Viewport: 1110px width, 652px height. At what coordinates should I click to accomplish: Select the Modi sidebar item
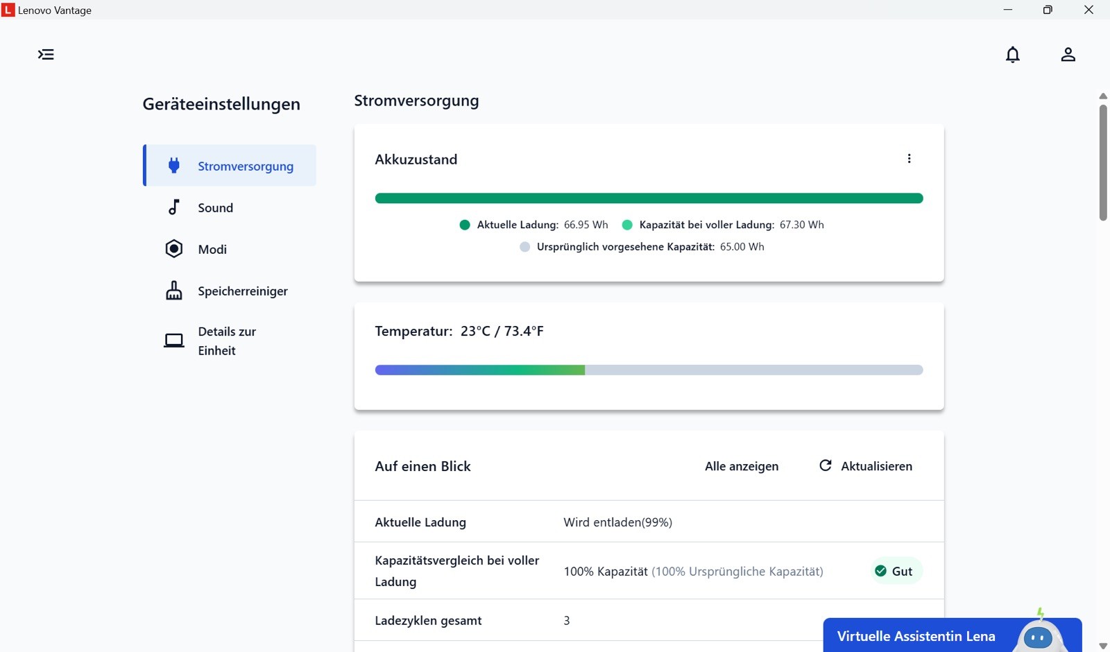point(230,249)
